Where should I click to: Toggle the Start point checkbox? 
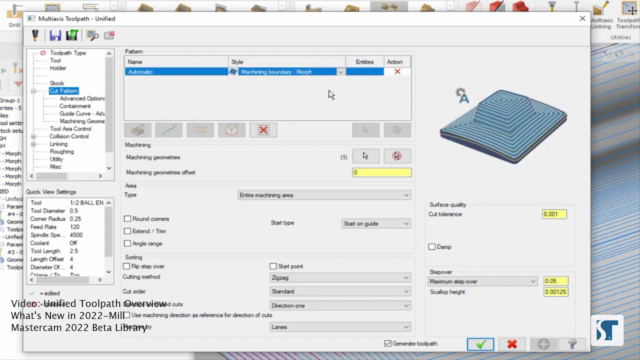pyautogui.click(x=273, y=266)
